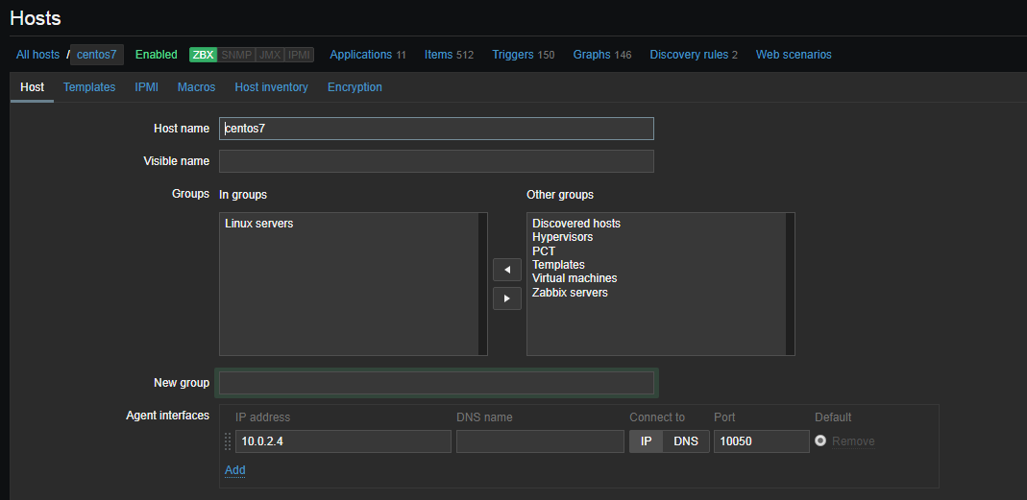The width and height of the screenshot is (1027, 500).
Task: Focus the New group input field
Action: 436,383
